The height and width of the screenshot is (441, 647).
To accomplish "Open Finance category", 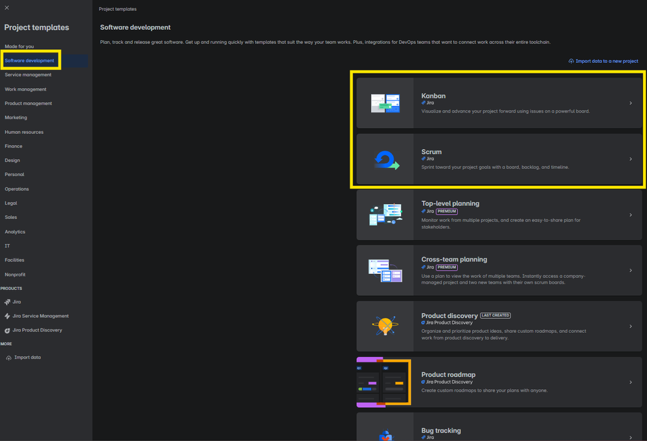I will click(x=14, y=146).
